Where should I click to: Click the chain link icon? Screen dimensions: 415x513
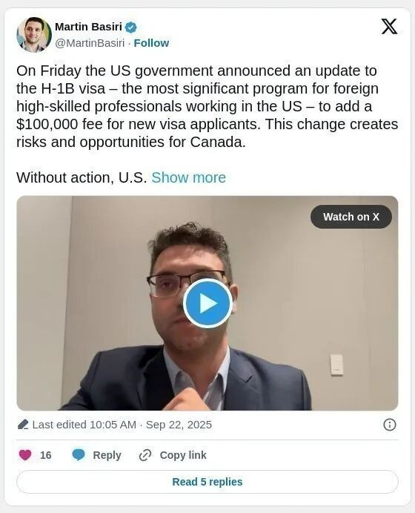[145, 455]
